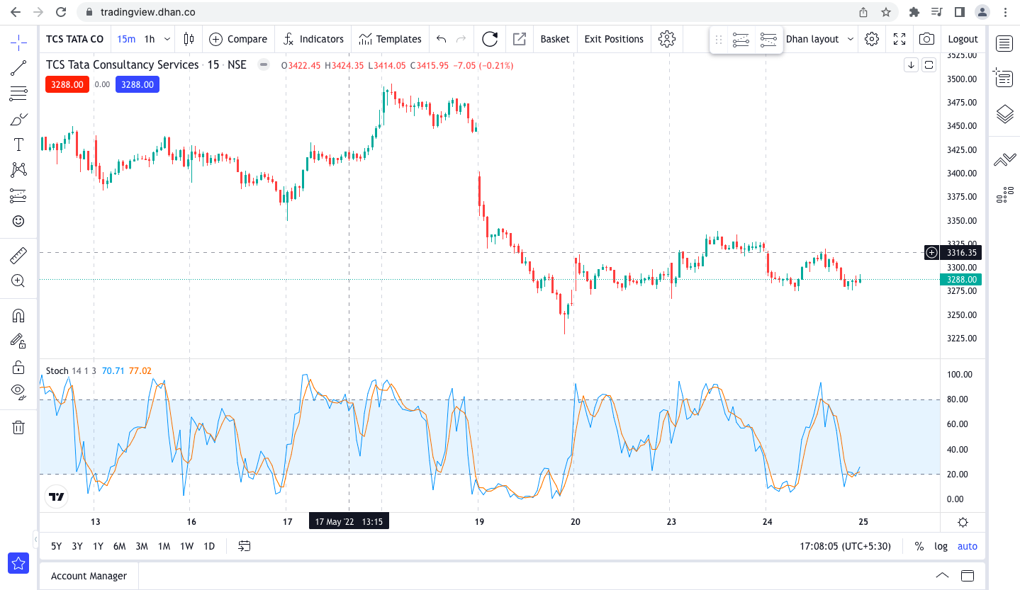
Task: Toggle percent scale mode
Action: coord(919,546)
